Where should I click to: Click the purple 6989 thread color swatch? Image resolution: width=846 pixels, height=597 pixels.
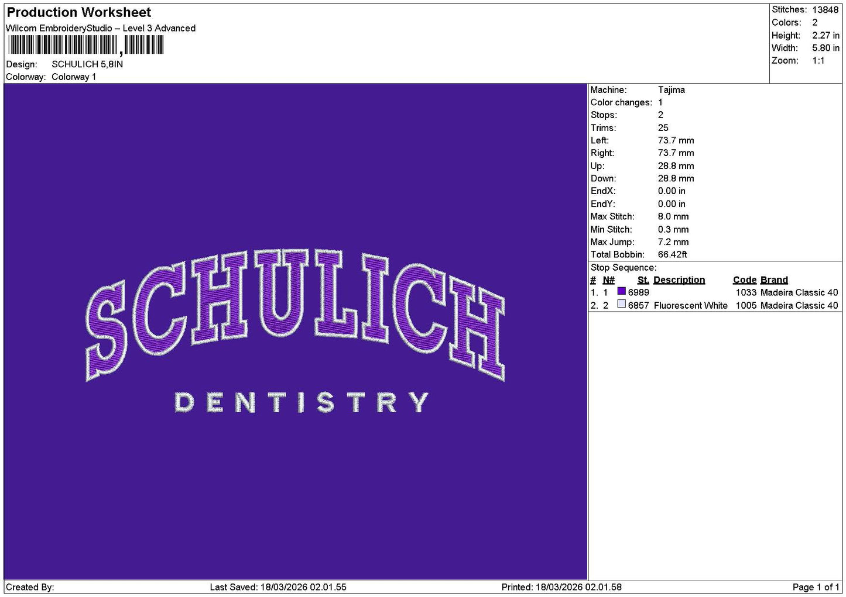622,291
